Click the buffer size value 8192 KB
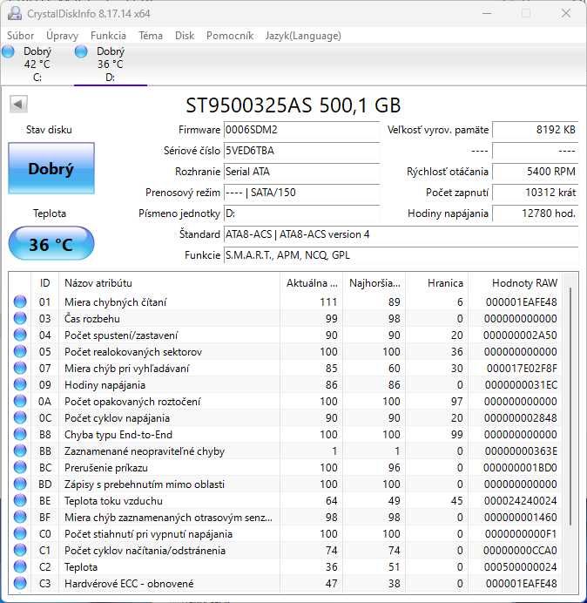 point(535,130)
